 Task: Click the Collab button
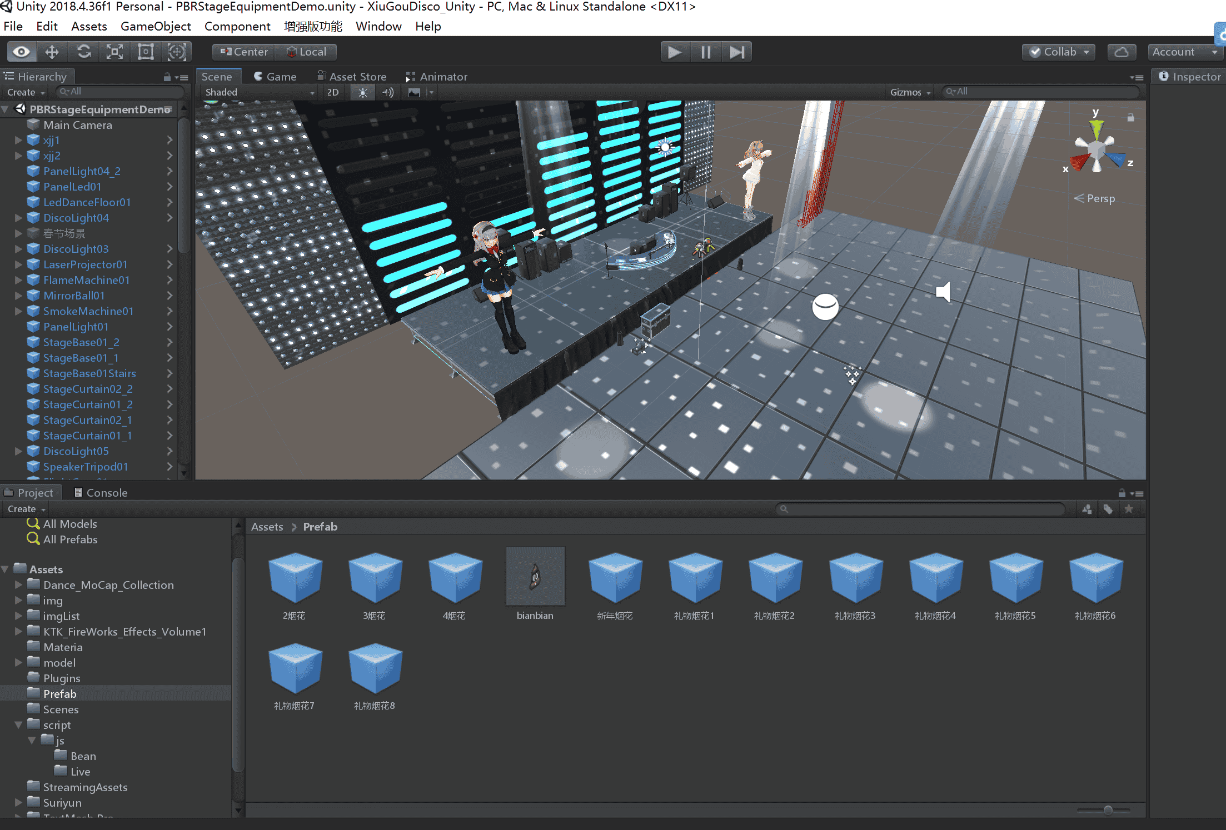tap(1059, 52)
